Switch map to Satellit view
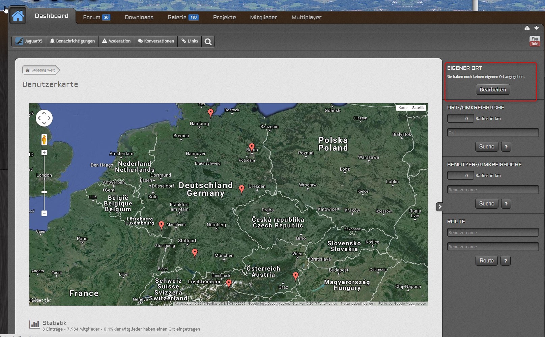Screen dimensions: 545x337 pos(418,108)
